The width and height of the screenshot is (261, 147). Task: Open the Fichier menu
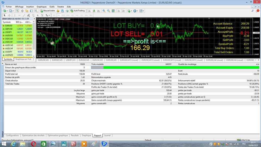[9, 7]
